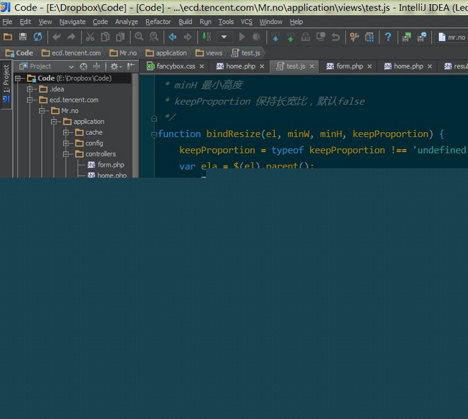Click views in breadcrumb bar
468x419 pixels.
click(x=209, y=53)
